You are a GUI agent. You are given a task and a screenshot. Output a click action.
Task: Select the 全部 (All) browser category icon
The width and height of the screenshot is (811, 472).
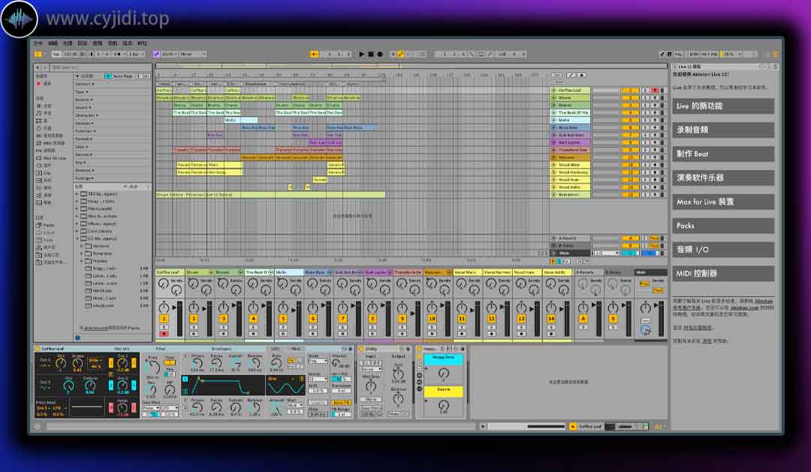pos(39,105)
